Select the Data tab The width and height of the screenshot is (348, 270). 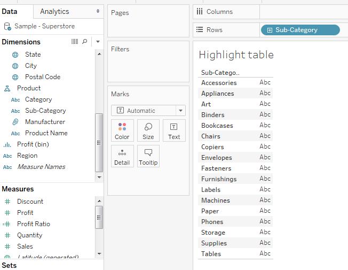pyautogui.click(x=10, y=11)
